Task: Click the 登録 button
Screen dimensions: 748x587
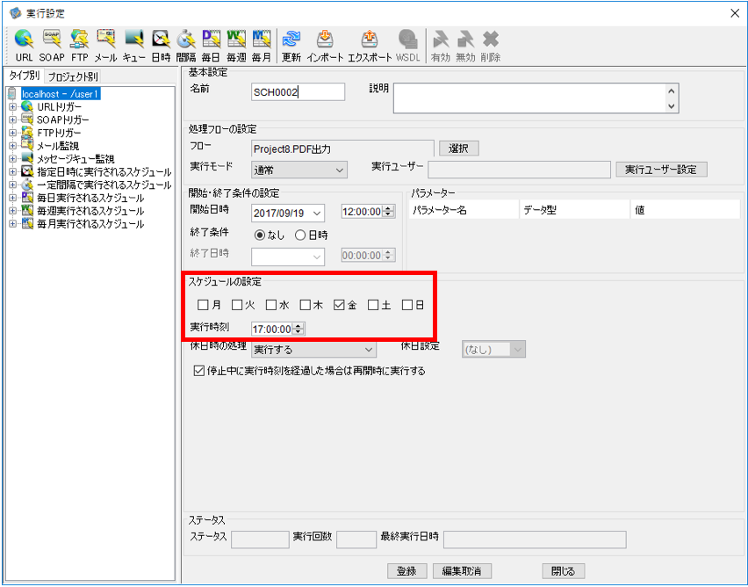Action: coord(406,571)
